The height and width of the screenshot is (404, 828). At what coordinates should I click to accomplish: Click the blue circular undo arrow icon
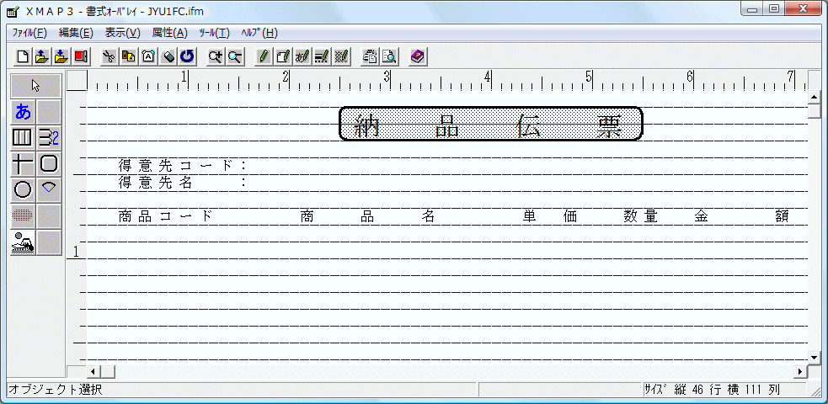tap(187, 56)
